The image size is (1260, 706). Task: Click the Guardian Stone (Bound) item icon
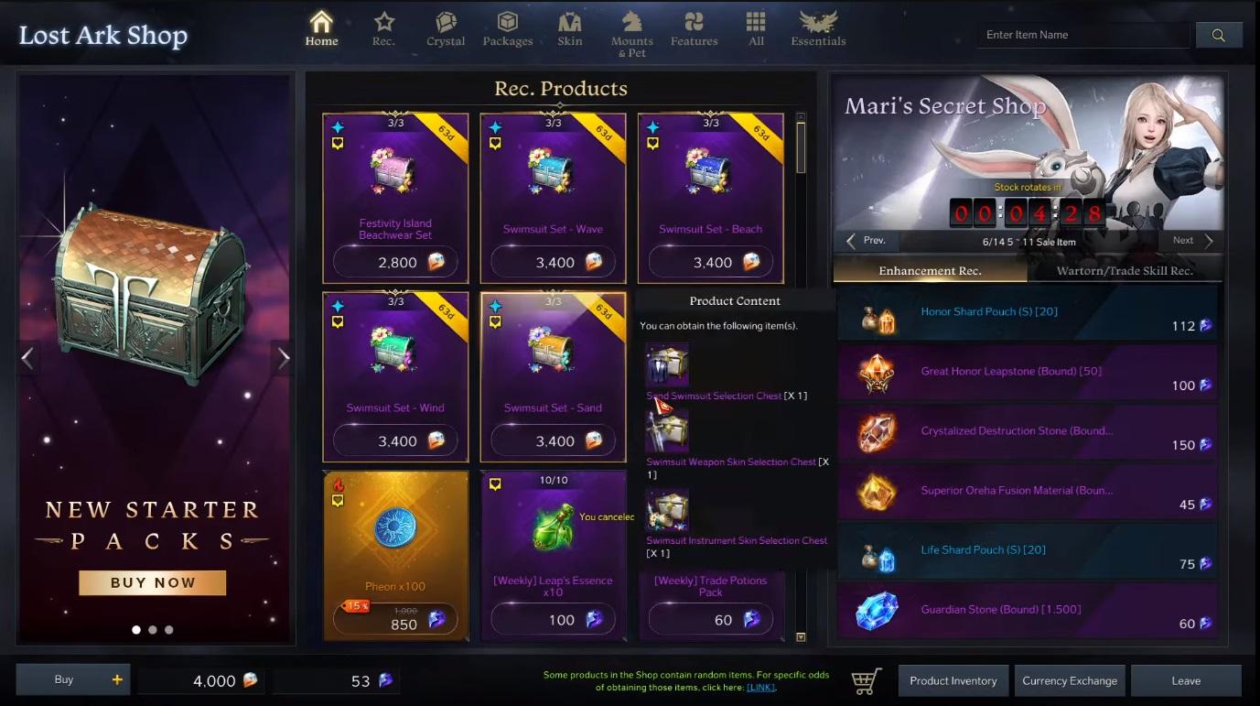click(877, 612)
